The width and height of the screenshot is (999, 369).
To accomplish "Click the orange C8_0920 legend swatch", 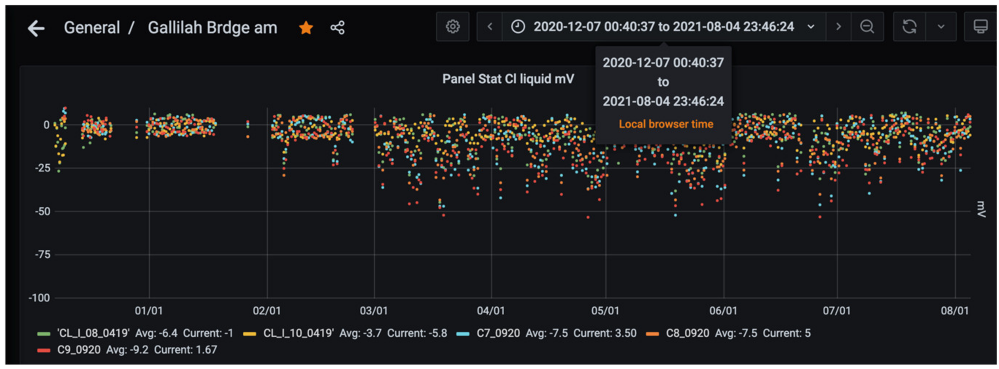I will coord(653,334).
